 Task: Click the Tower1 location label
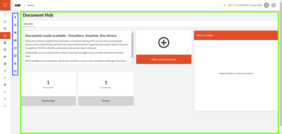31,5
